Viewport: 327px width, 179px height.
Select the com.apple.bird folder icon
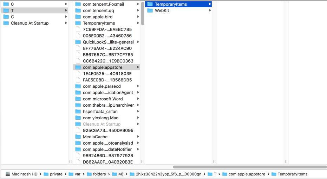78,17
